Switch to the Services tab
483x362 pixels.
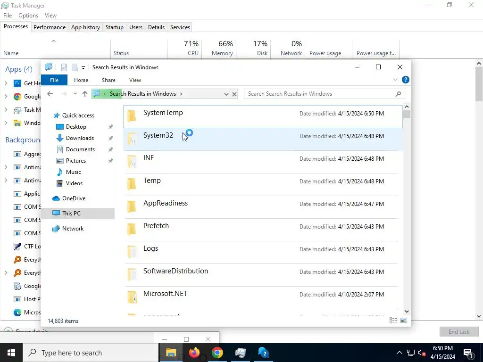(180, 27)
